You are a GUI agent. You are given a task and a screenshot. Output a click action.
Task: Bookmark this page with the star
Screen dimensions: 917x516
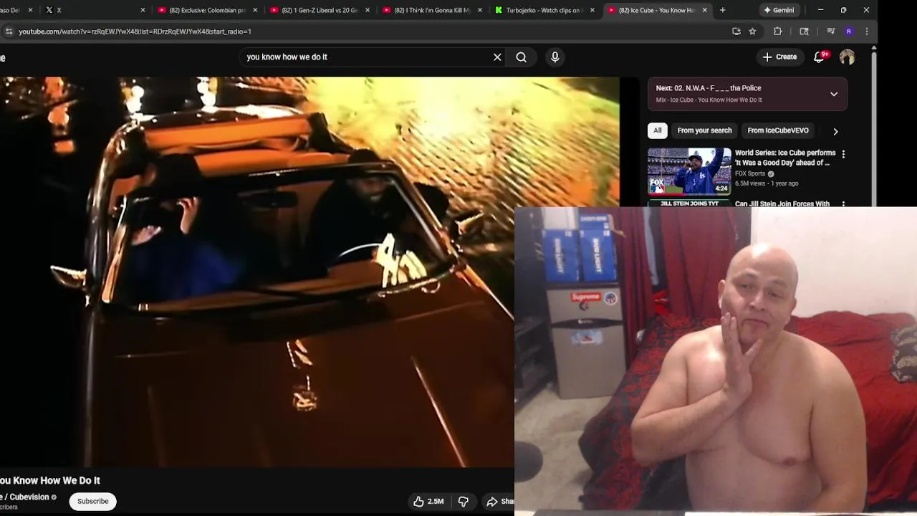click(752, 32)
